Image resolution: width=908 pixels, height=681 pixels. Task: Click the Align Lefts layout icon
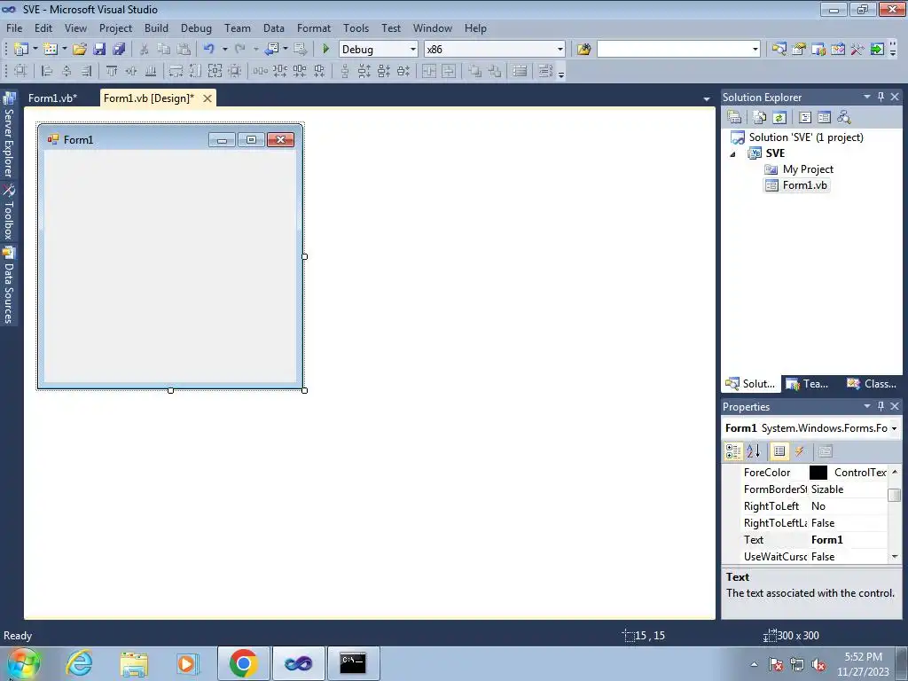(x=47, y=71)
